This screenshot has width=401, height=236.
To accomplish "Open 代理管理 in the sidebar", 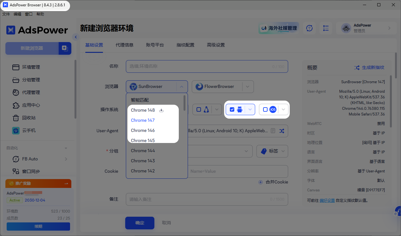I will 31,92.
